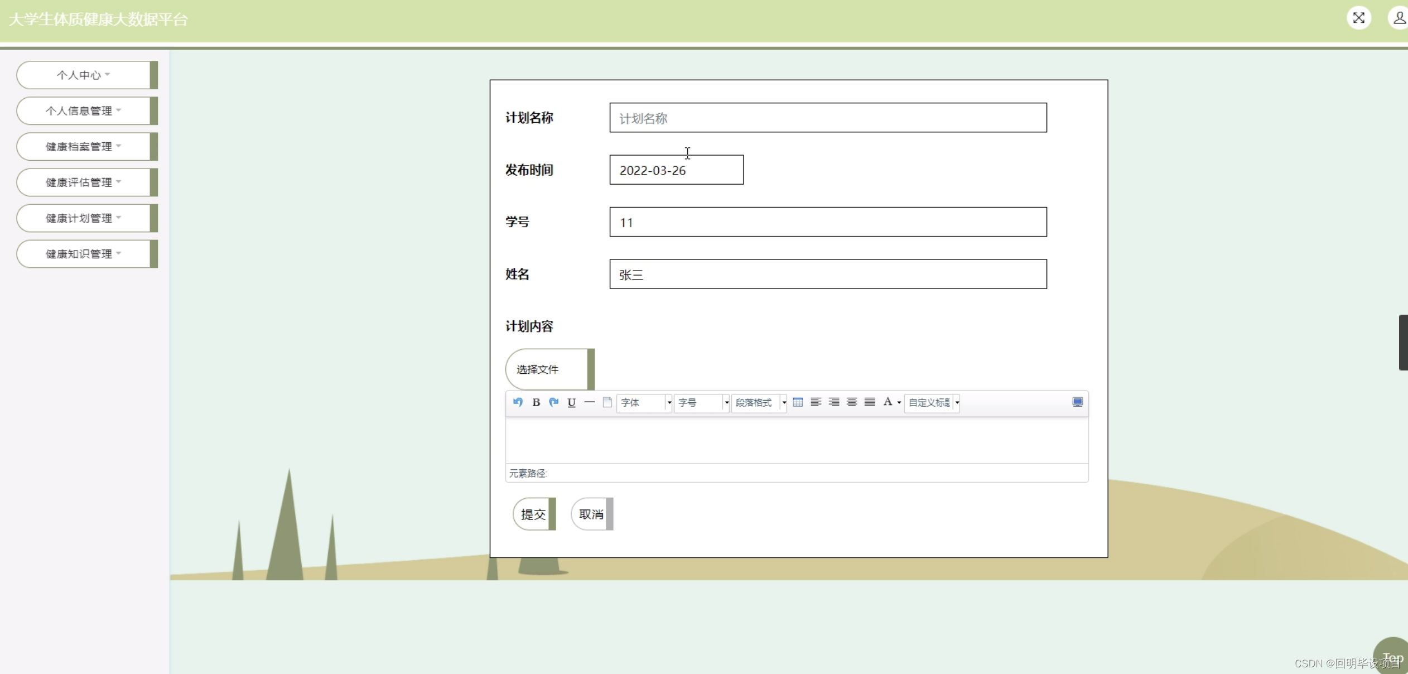
Task: Center align text in the editor
Action: (x=851, y=402)
